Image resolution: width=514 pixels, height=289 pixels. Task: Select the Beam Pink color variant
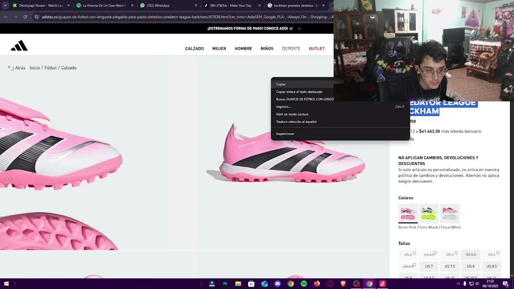point(408,213)
